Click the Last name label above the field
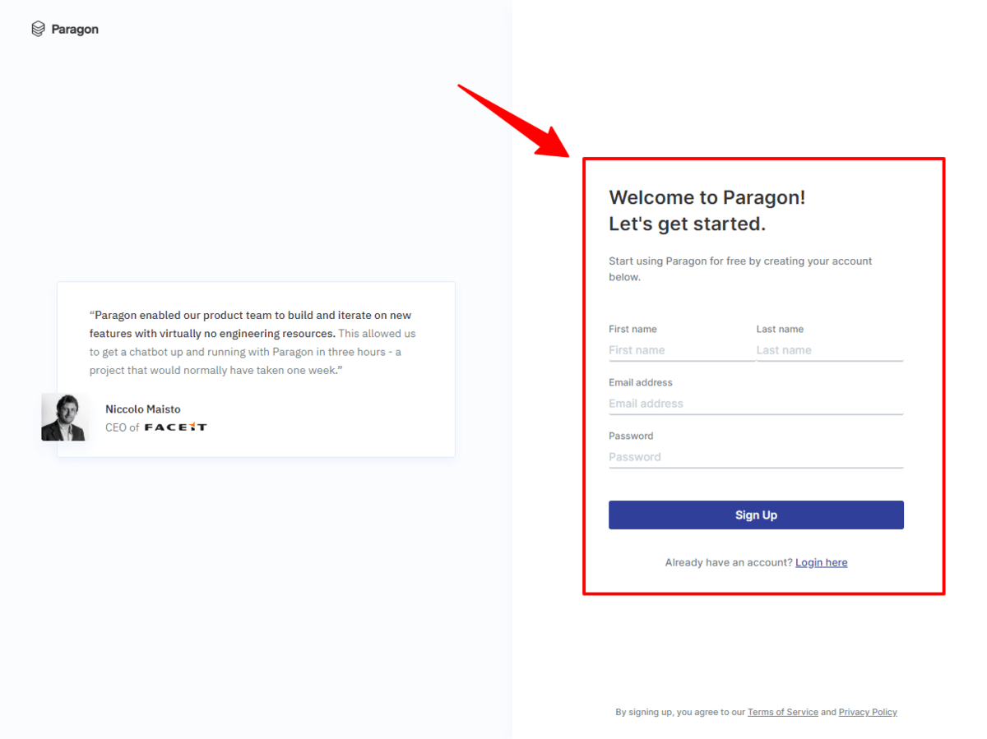 pyautogui.click(x=780, y=330)
